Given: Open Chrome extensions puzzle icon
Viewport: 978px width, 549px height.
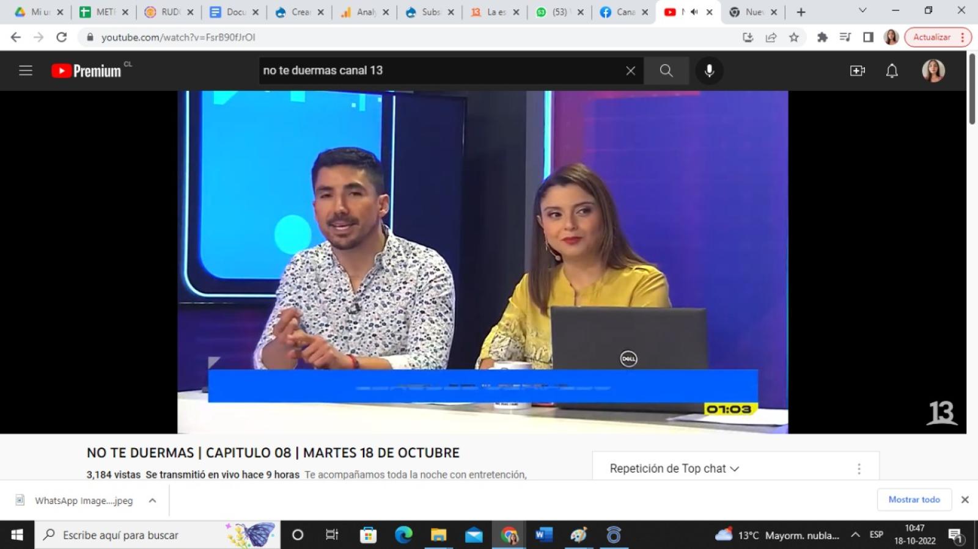Looking at the screenshot, I should coord(822,37).
